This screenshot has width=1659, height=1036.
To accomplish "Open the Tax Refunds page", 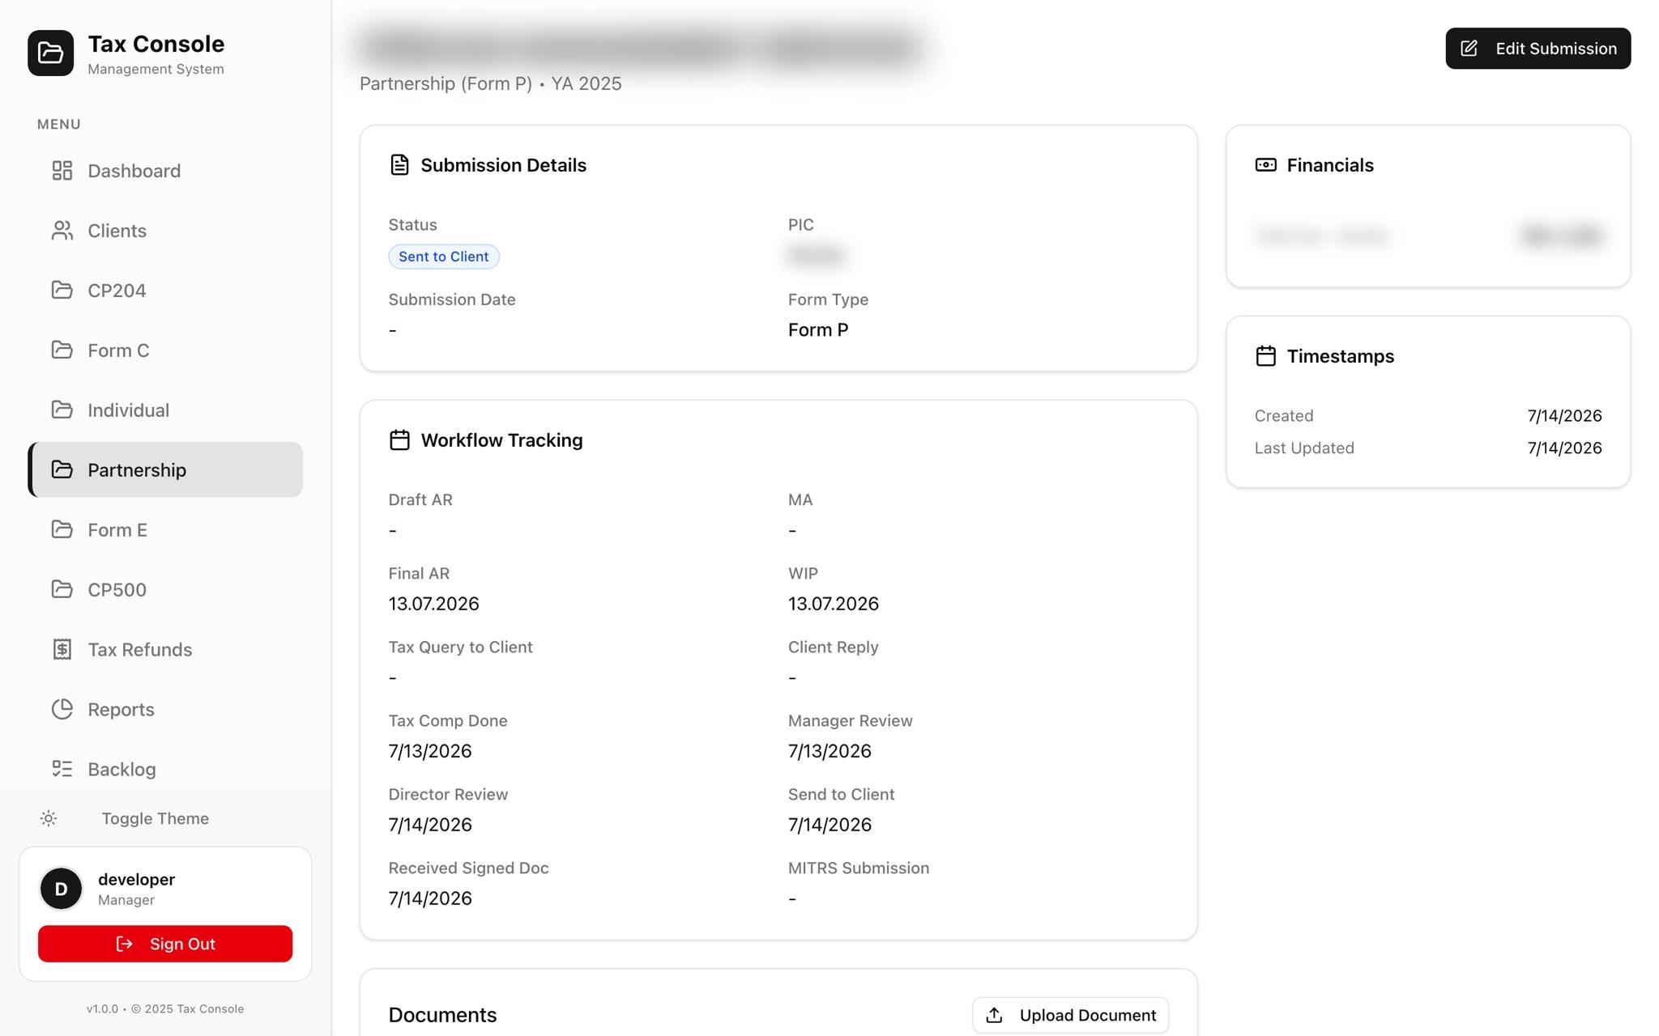I will 165,650.
